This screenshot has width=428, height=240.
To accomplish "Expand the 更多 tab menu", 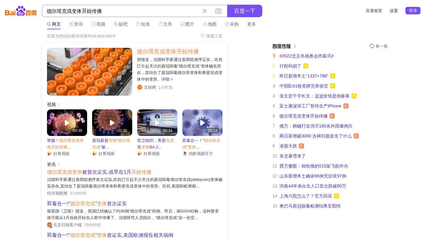I will coord(252,24).
